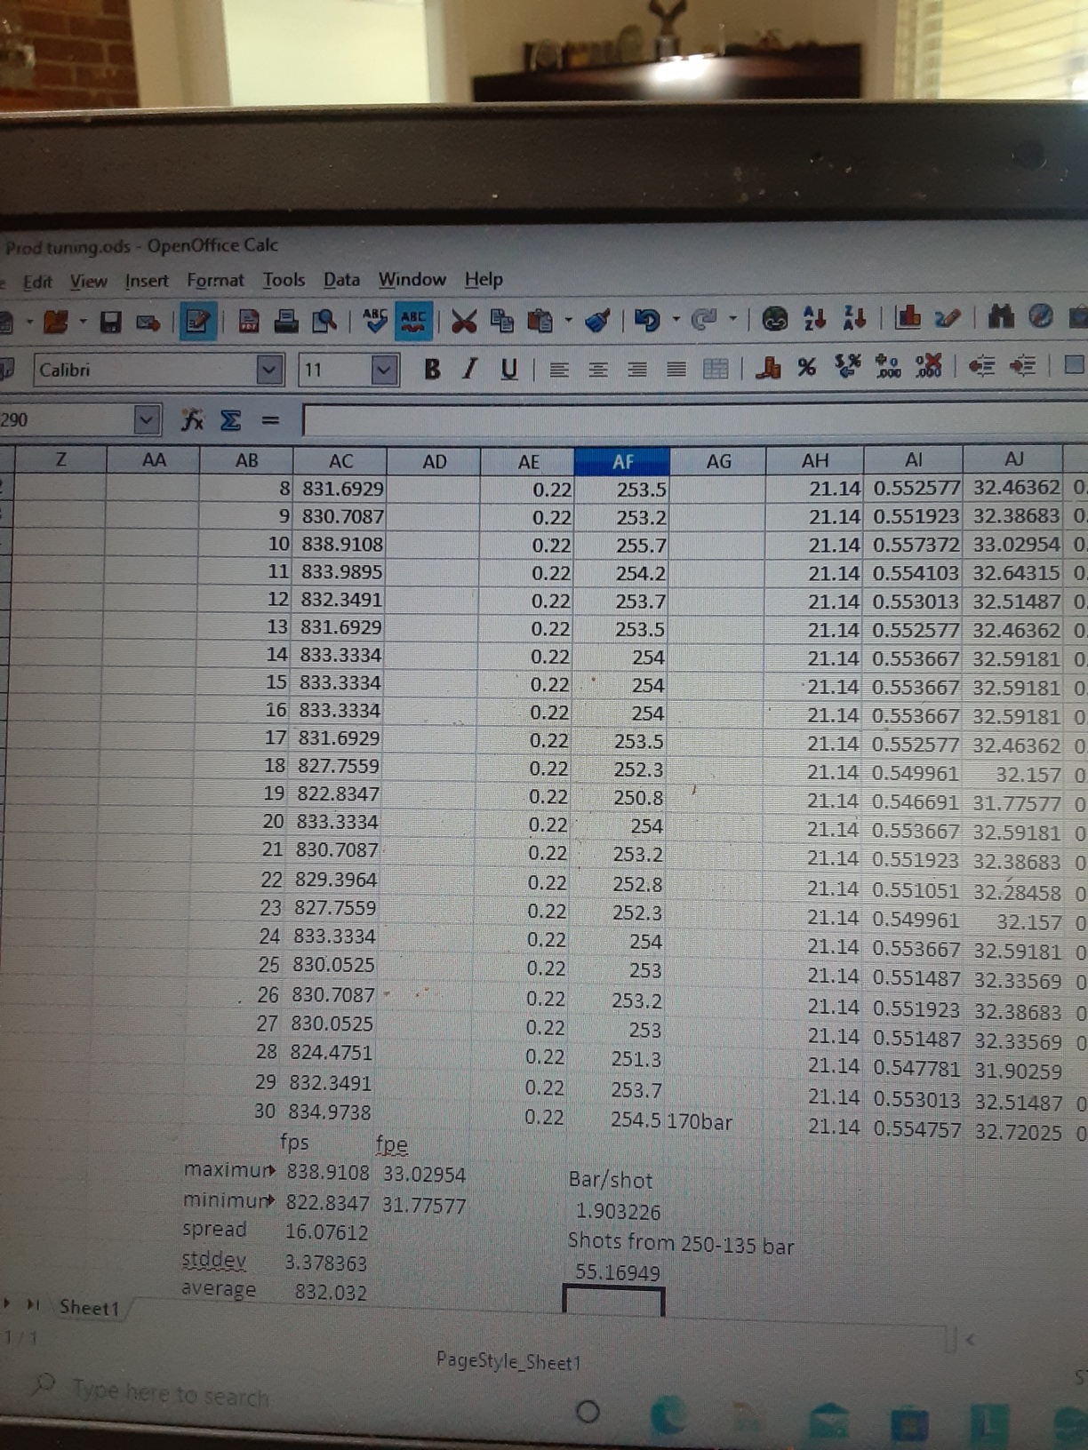Open the Edit menu

click(x=37, y=283)
